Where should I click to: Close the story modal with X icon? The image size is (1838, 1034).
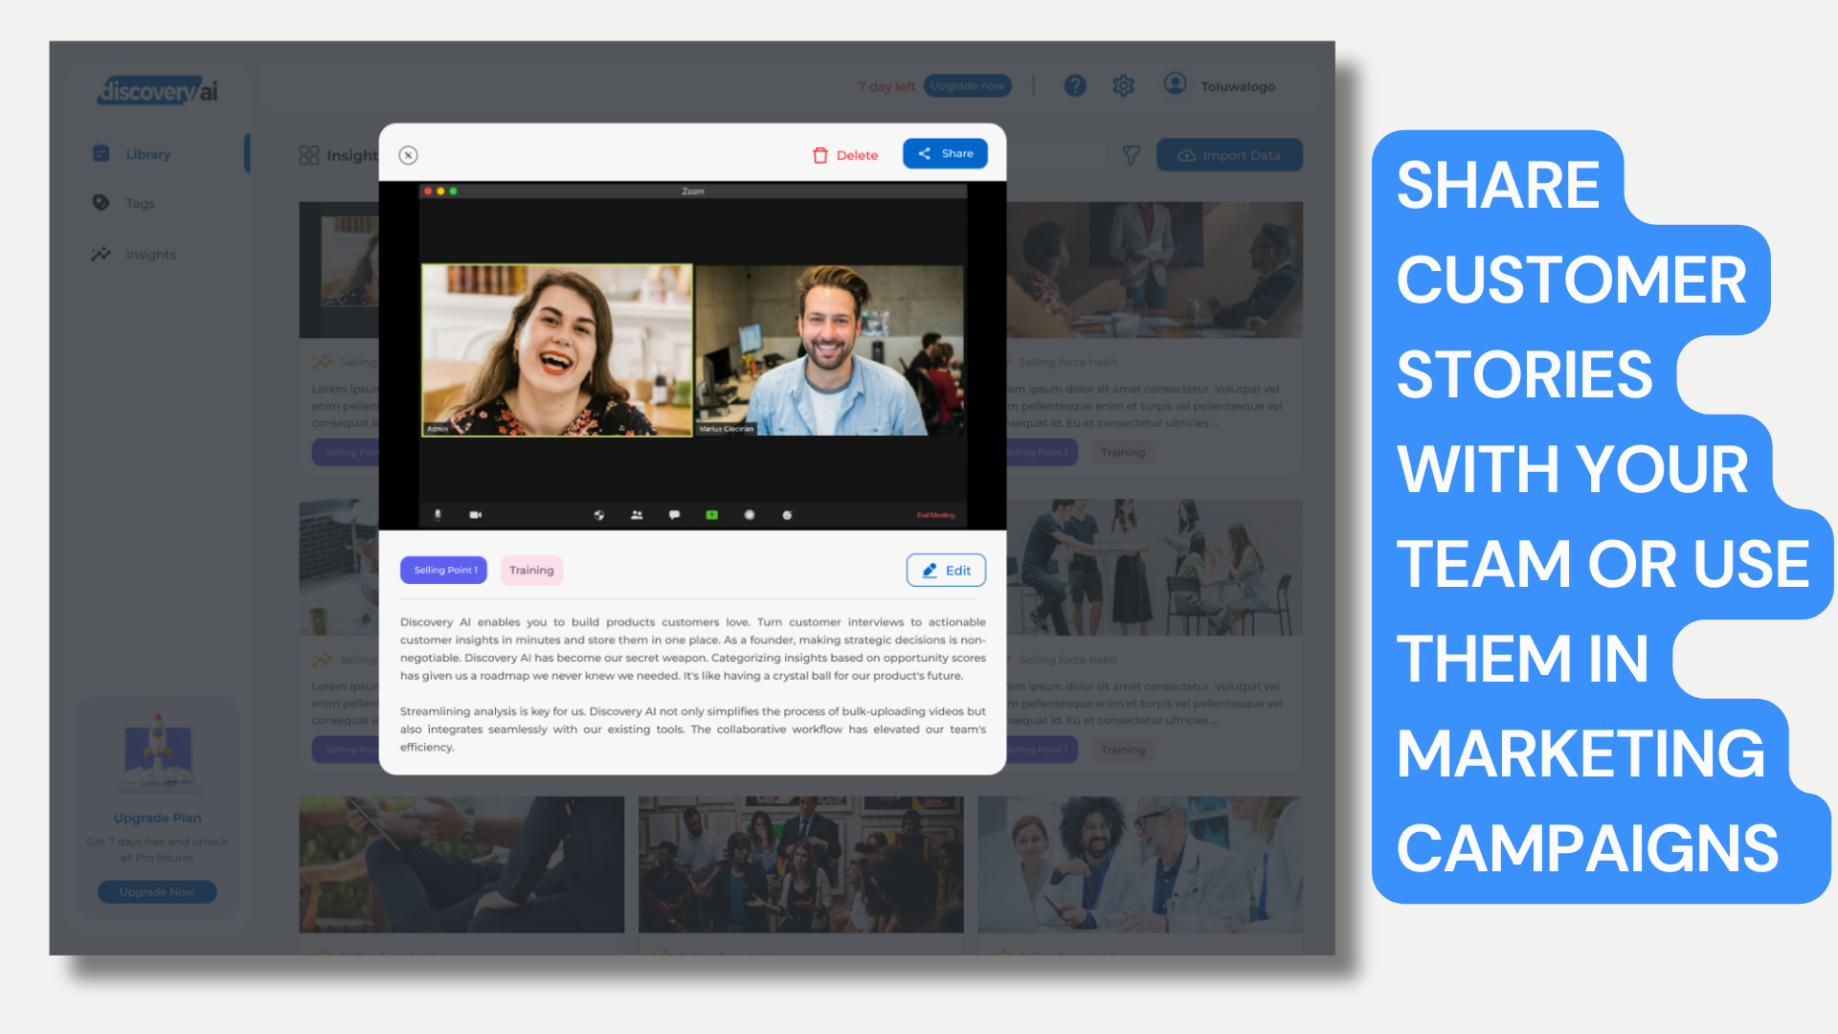(408, 155)
